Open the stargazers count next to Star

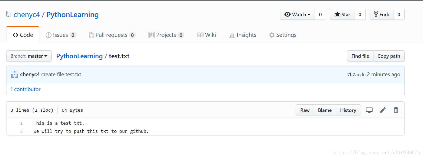coord(360,14)
